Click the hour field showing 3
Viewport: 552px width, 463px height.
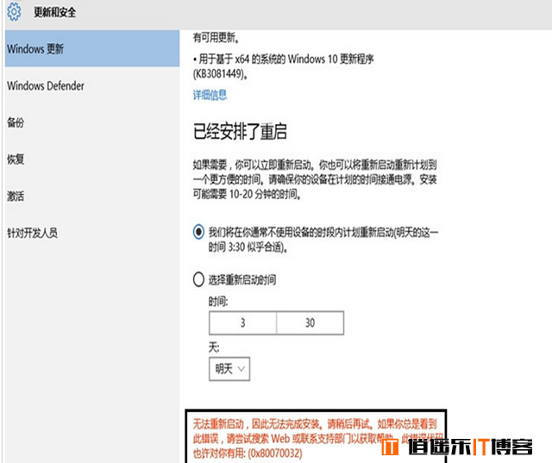pyautogui.click(x=242, y=322)
